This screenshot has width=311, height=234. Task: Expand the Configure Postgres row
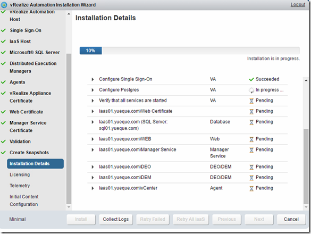93,90
